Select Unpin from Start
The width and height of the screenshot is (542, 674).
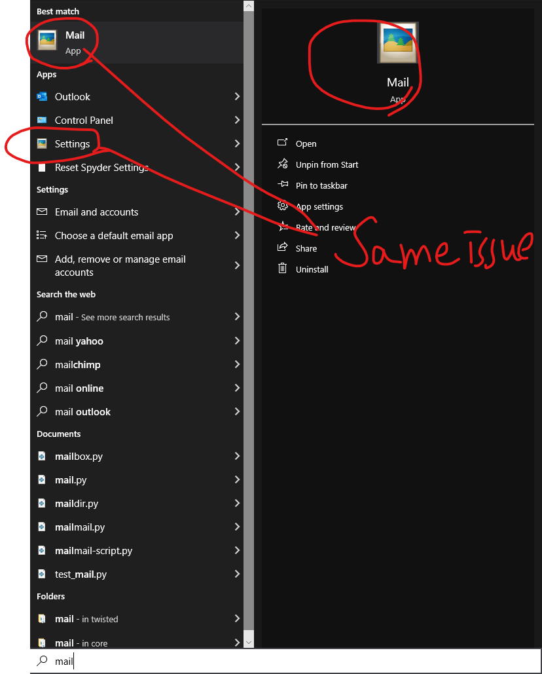327,164
